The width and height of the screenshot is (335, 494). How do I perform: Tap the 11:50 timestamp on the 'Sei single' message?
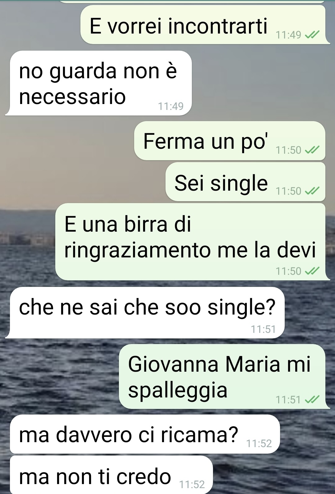click(x=288, y=191)
